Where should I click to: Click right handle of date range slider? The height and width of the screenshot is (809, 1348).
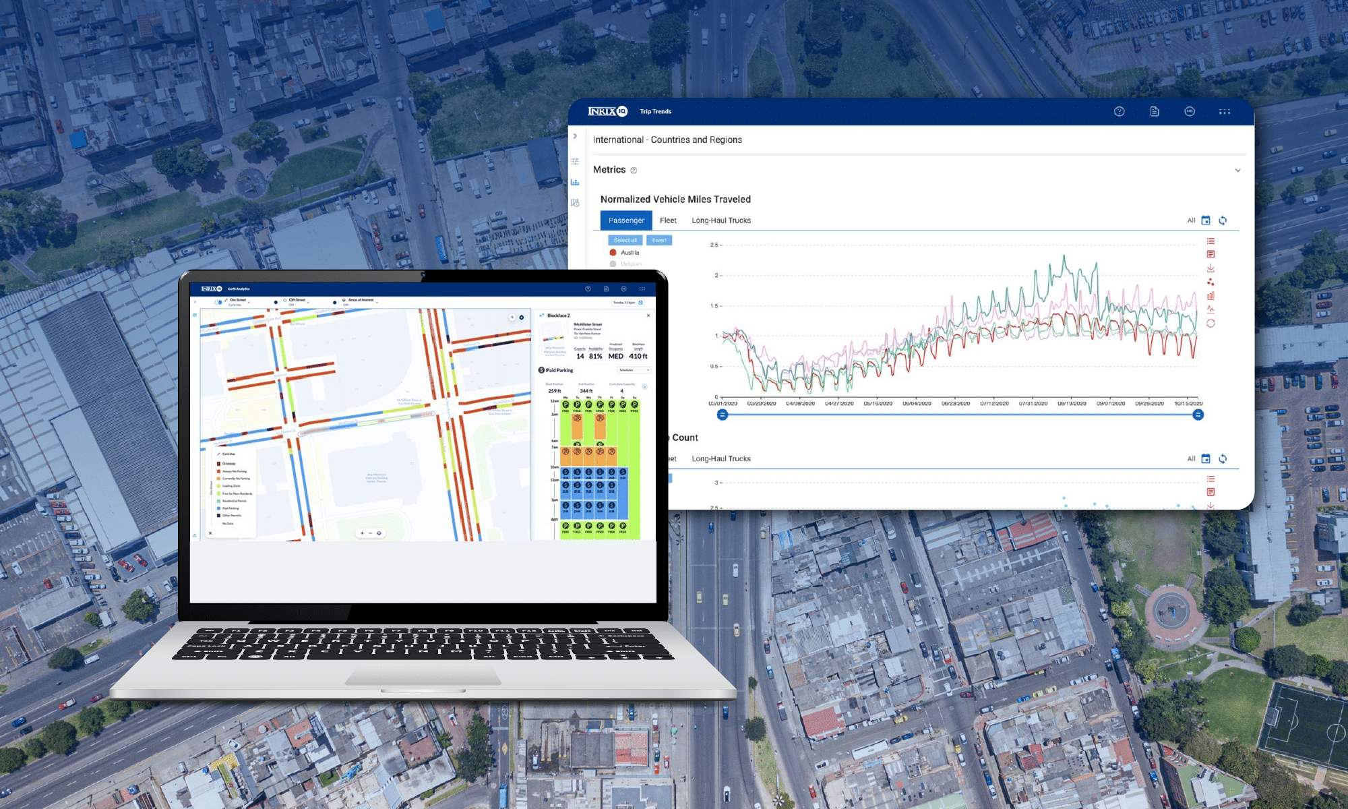point(1198,415)
